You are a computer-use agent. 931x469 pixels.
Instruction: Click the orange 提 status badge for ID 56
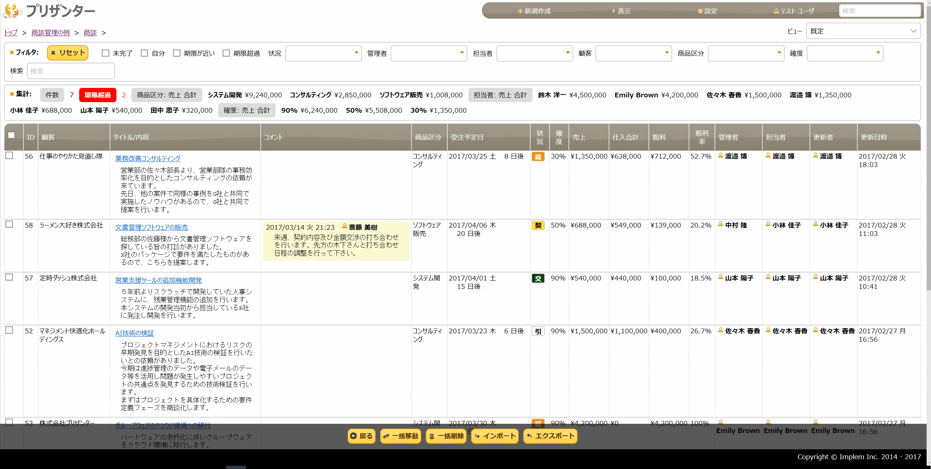(538, 157)
